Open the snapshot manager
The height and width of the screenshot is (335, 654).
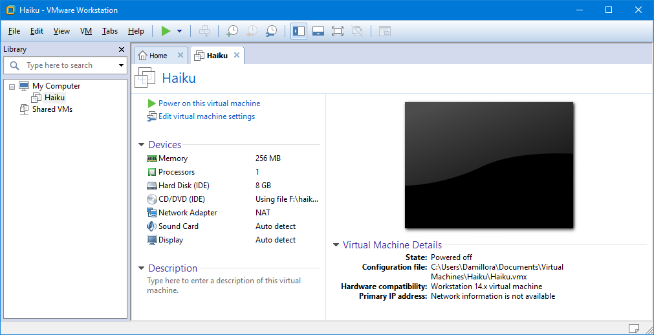click(272, 31)
